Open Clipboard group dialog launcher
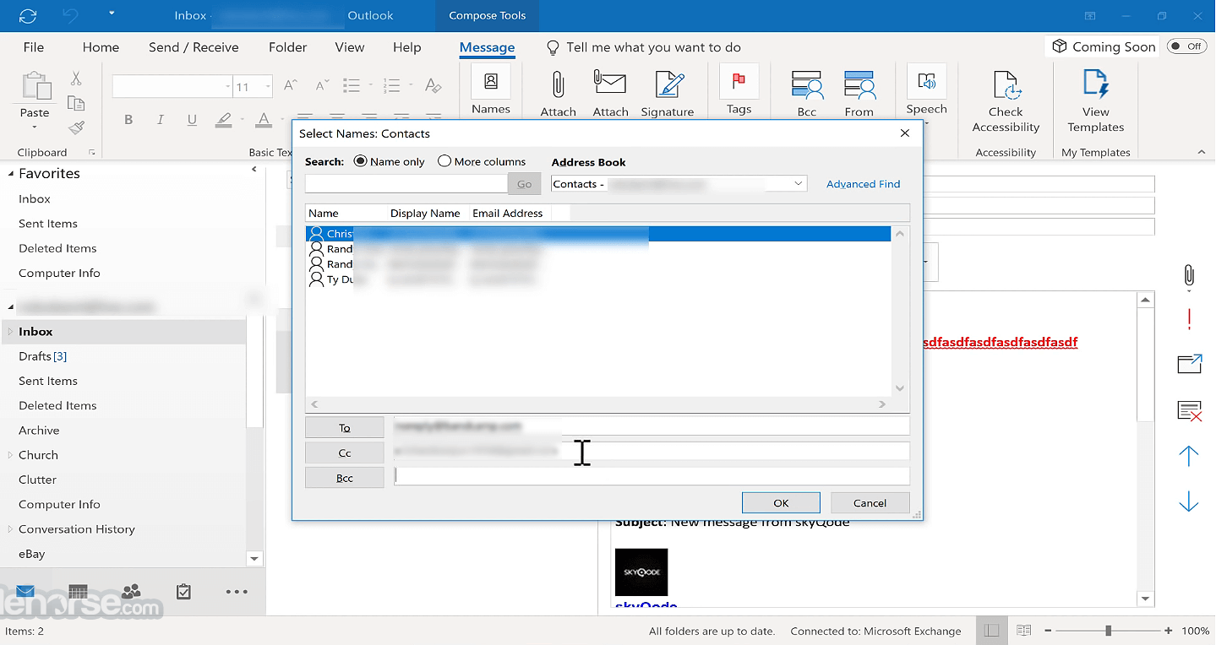This screenshot has width=1216, height=645. pos(91,153)
